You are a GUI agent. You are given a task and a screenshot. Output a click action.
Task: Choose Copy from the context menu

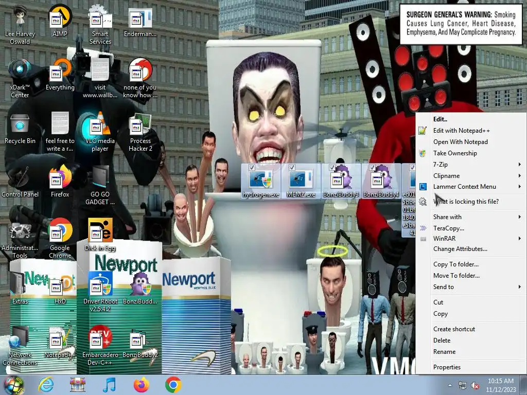[471, 314]
